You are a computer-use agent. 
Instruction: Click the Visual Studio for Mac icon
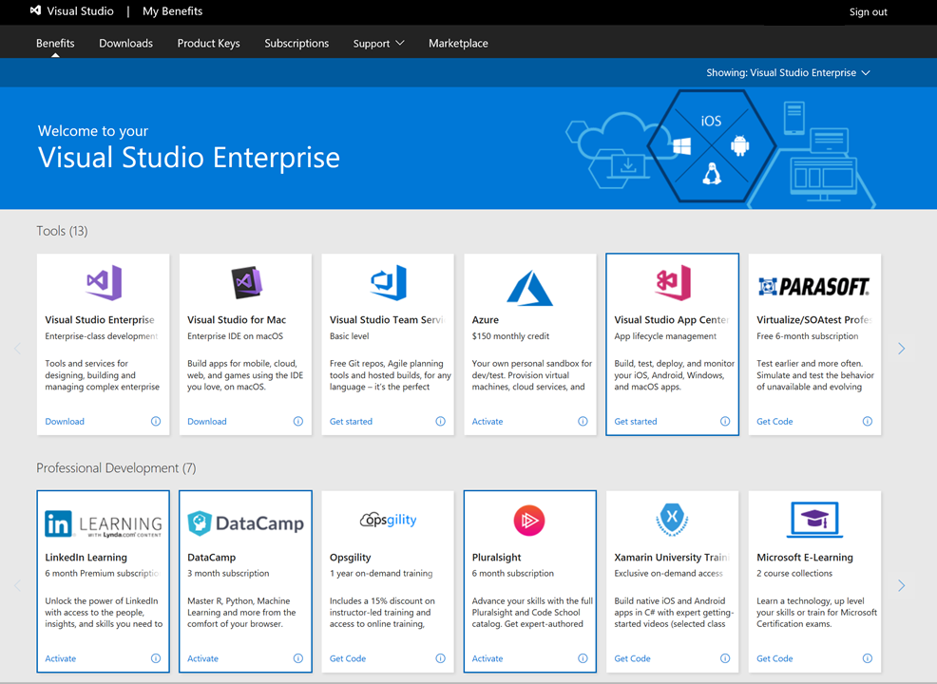[247, 282]
